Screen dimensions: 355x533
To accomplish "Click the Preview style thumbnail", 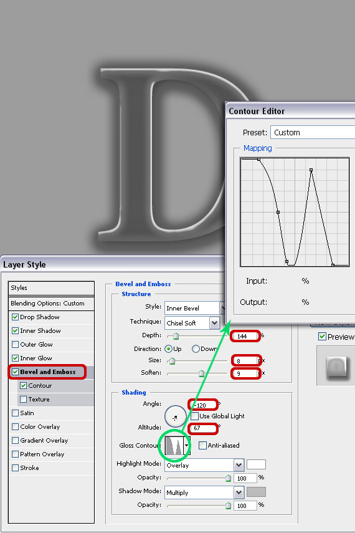I will click(336, 367).
